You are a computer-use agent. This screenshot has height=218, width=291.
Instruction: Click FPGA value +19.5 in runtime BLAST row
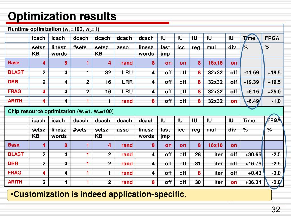(x=274, y=72)
